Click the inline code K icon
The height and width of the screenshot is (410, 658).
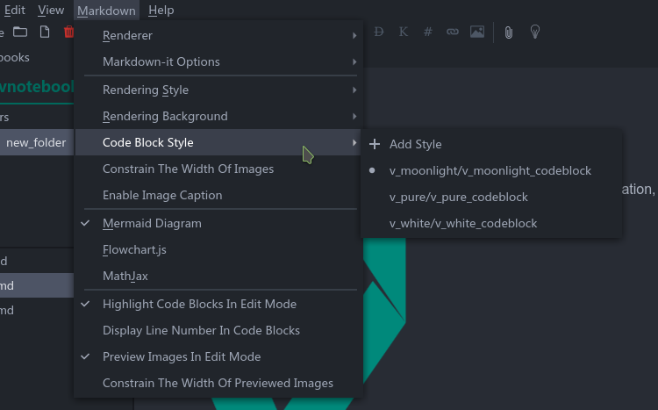(404, 32)
